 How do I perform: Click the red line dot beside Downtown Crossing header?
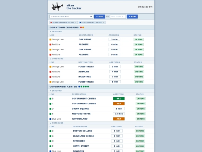pos(81,27)
